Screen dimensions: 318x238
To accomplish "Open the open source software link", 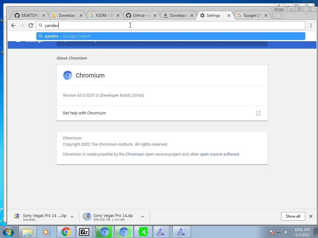I will point(220,154).
